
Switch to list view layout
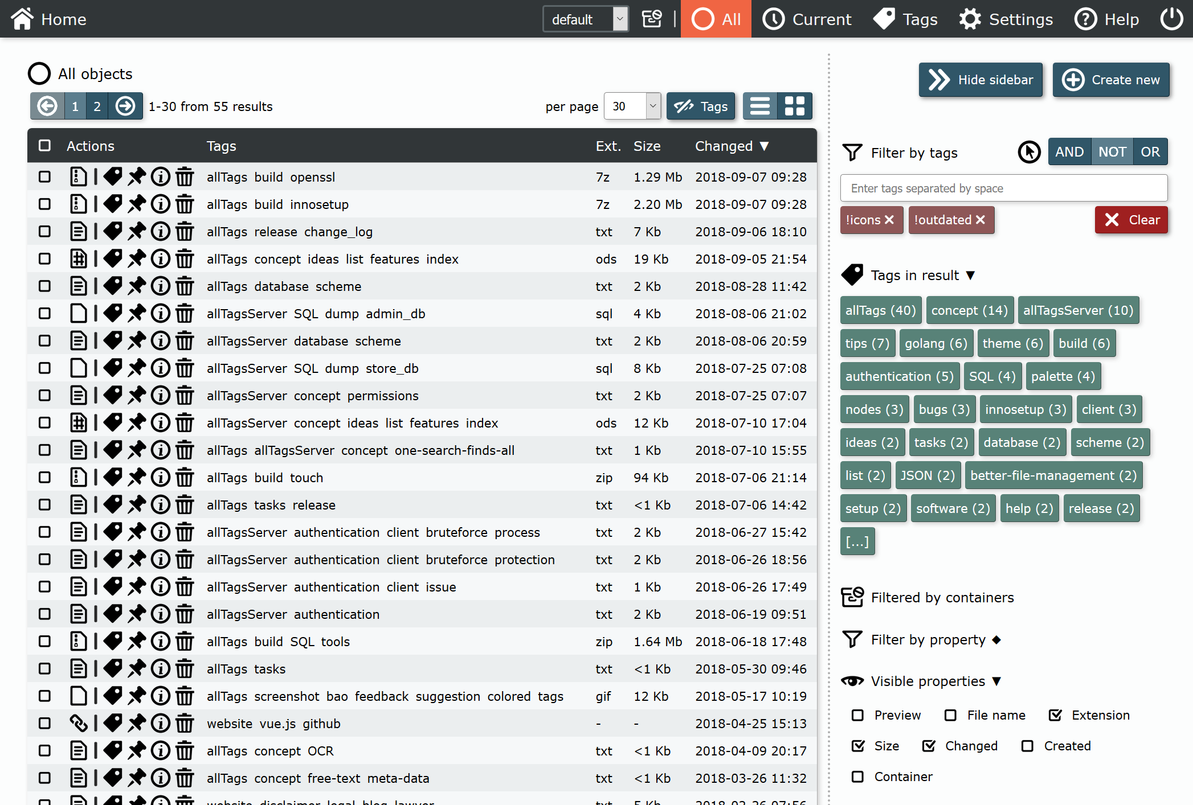click(760, 106)
